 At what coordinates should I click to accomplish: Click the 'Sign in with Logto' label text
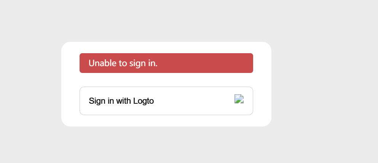click(x=121, y=101)
